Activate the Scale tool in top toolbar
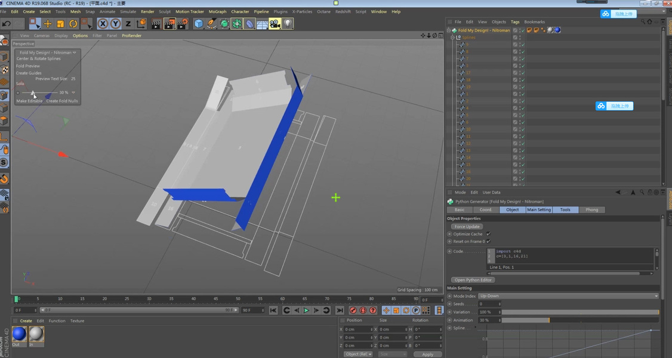This screenshot has height=358, width=672. click(60, 24)
